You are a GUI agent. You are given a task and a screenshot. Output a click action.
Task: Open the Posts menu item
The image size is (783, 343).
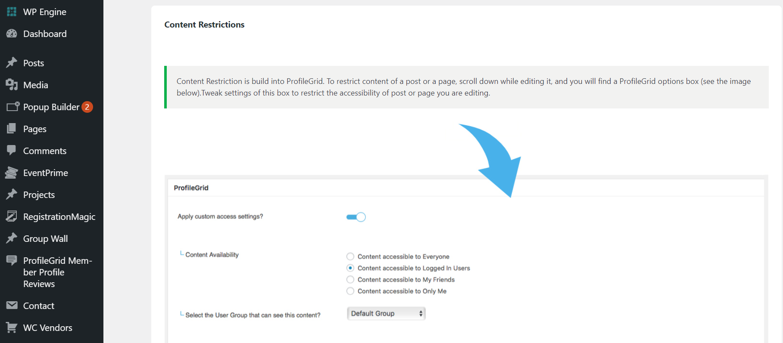point(34,63)
